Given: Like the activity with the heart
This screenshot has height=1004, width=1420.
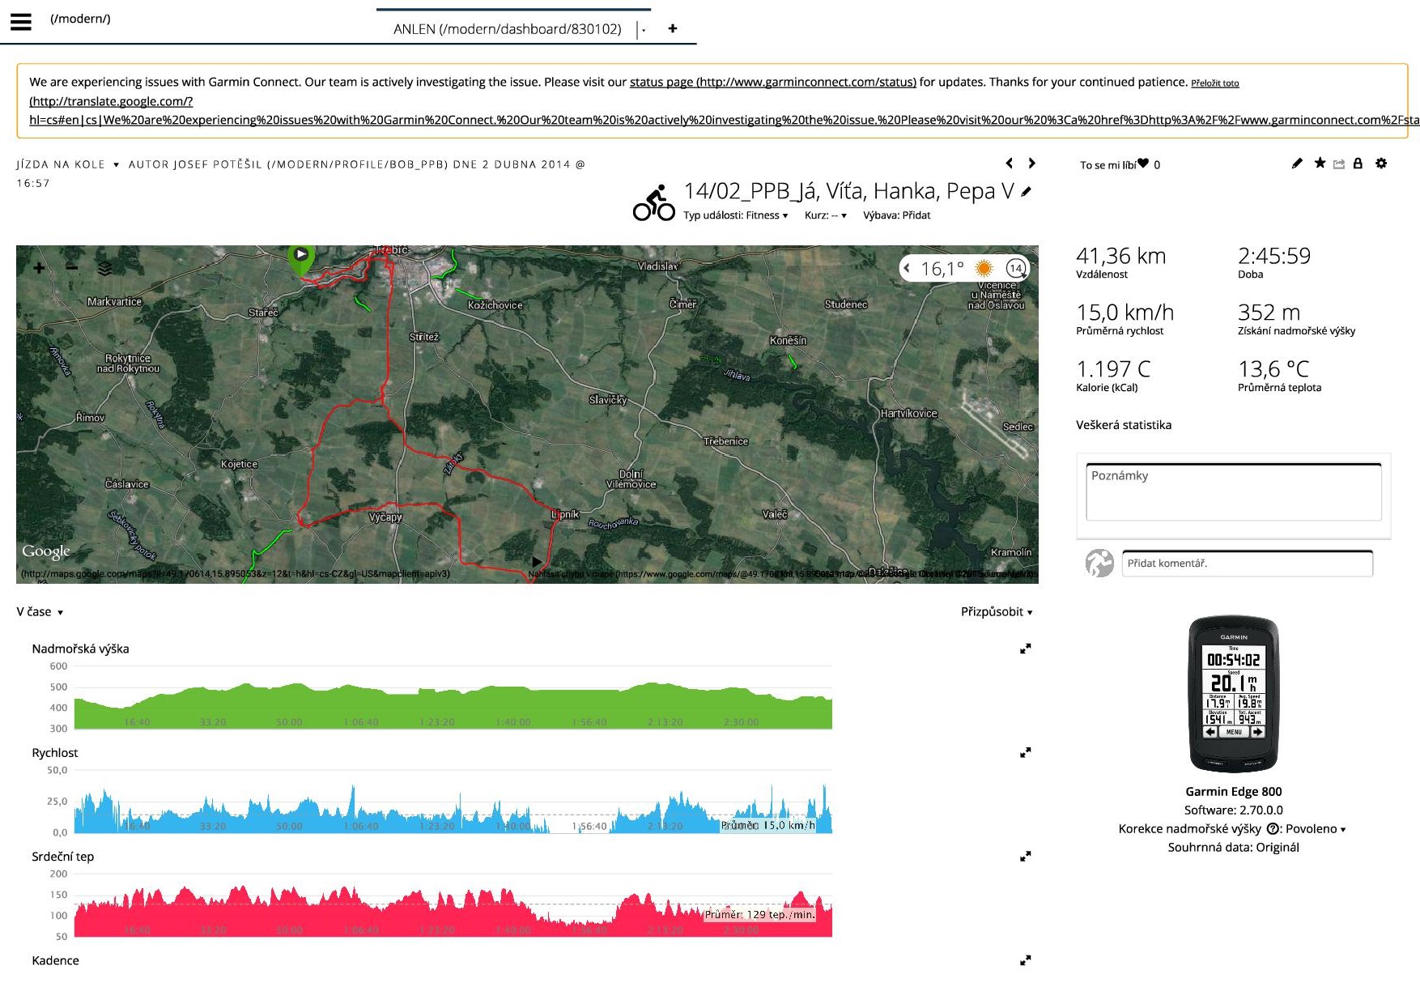Looking at the screenshot, I should [1142, 164].
